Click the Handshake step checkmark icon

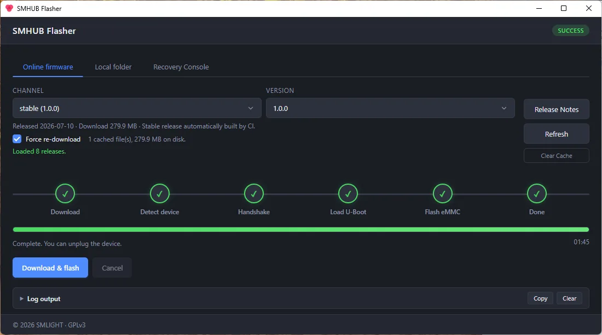point(254,194)
